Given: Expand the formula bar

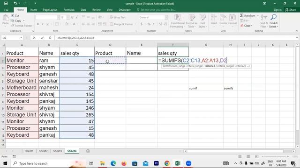Looking at the screenshot, I should coord(297,38).
